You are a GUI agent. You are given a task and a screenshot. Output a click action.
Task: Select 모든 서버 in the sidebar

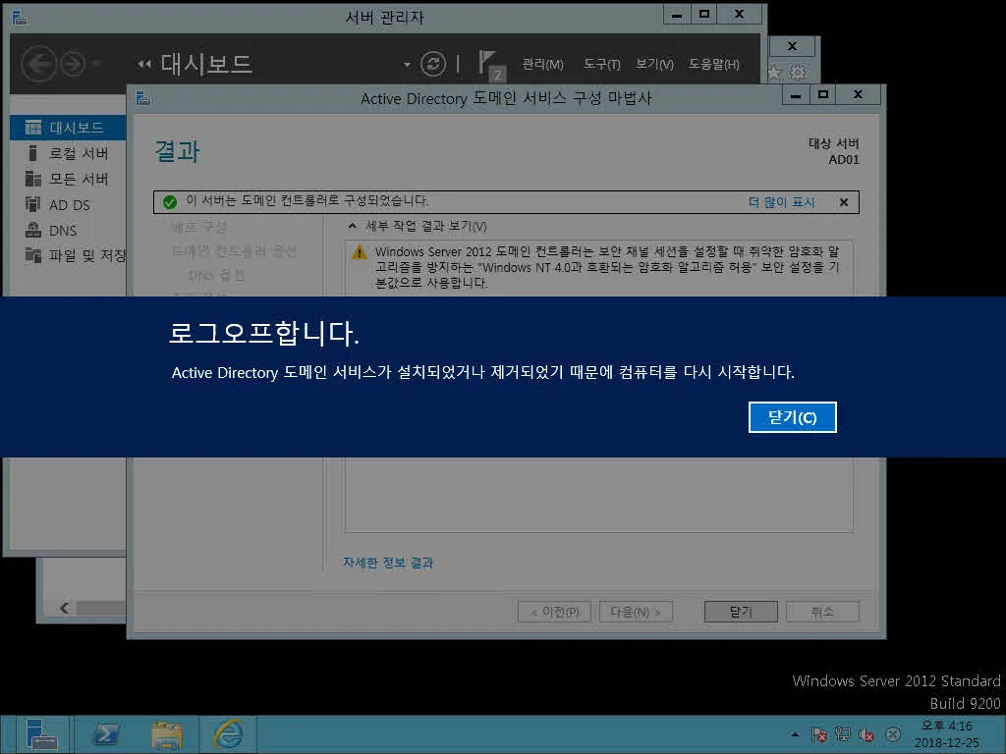[81, 178]
